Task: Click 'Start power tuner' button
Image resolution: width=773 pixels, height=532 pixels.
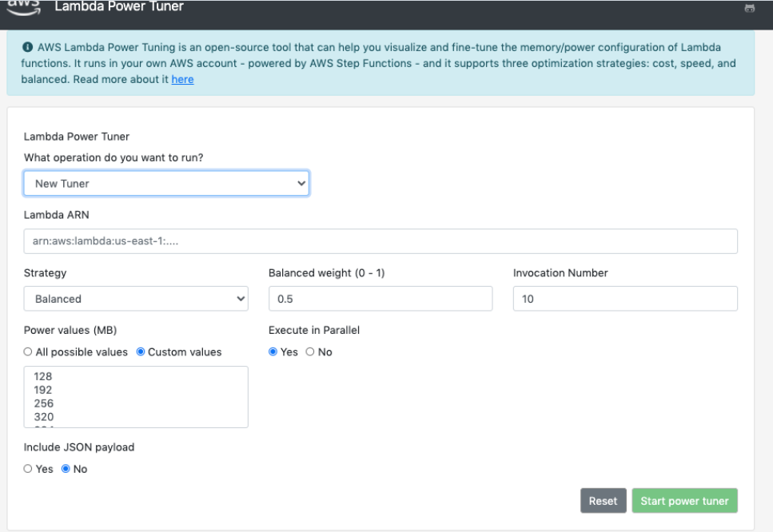Action: [684, 501]
